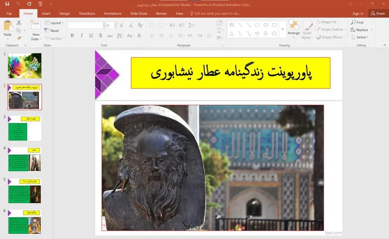Select the Triangle shape in shapes gallery
Screen dimensions: 389x239
coord(231,33)
